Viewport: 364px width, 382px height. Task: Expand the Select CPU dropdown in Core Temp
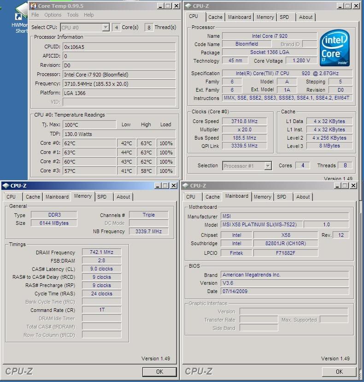click(106, 27)
